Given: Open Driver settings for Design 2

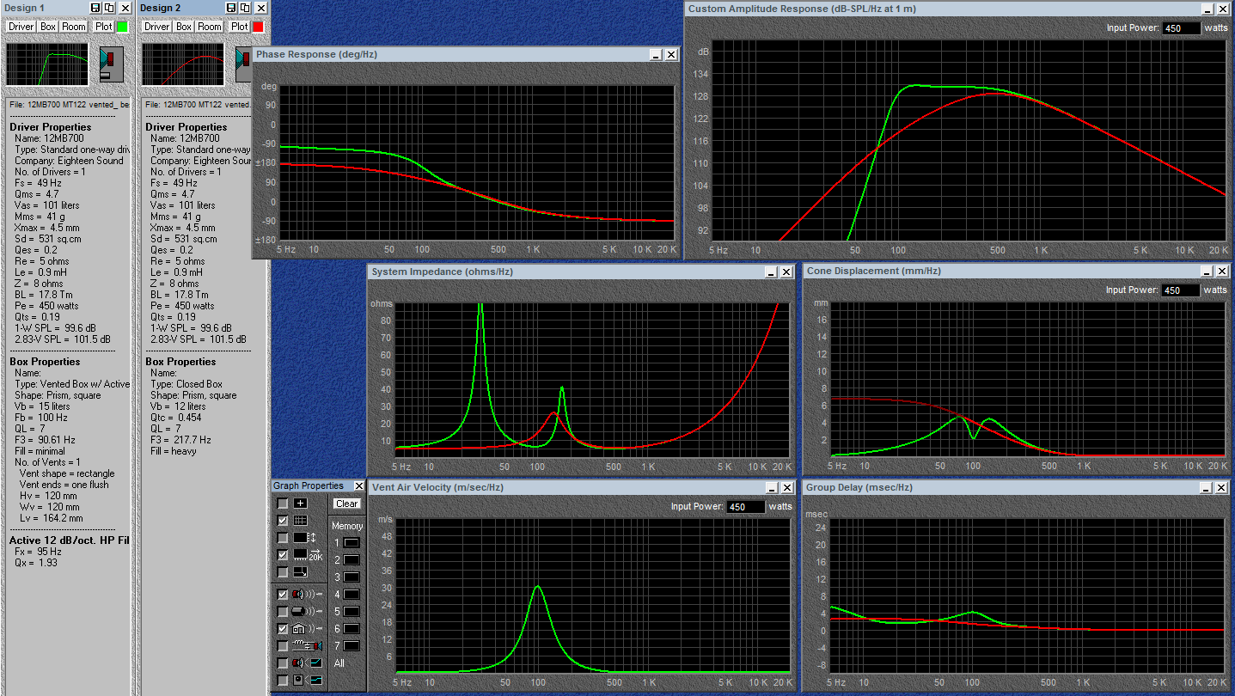Looking at the screenshot, I should tap(157, 27).
